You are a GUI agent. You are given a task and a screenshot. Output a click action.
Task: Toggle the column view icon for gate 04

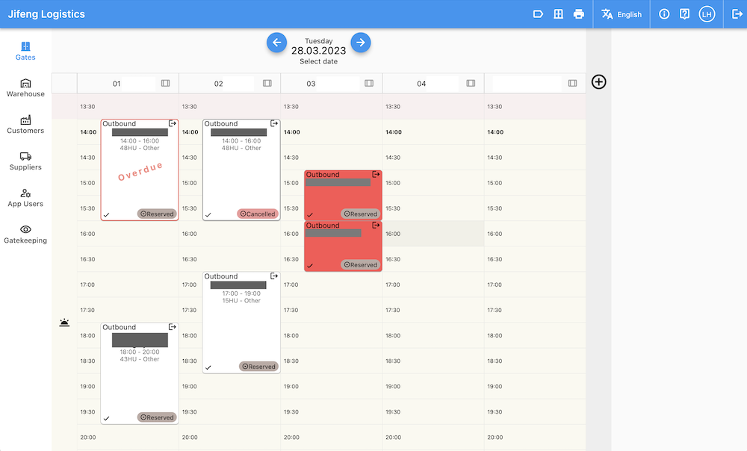pos(471,84)
